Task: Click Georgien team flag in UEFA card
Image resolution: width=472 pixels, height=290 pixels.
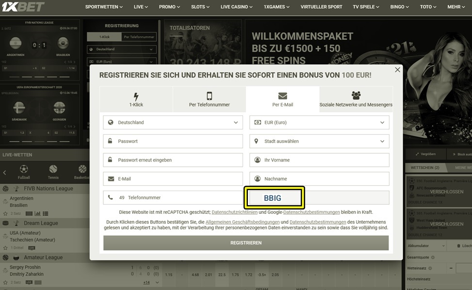Action: (59, 108)
